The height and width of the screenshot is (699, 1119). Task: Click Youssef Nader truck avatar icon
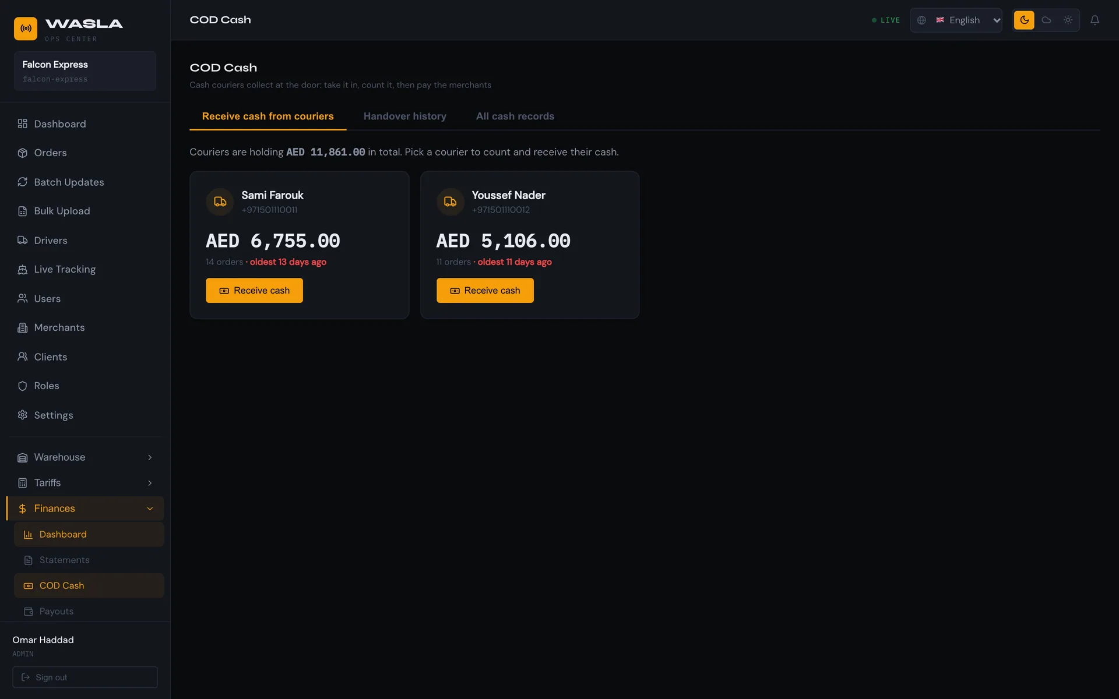point(450,202)
